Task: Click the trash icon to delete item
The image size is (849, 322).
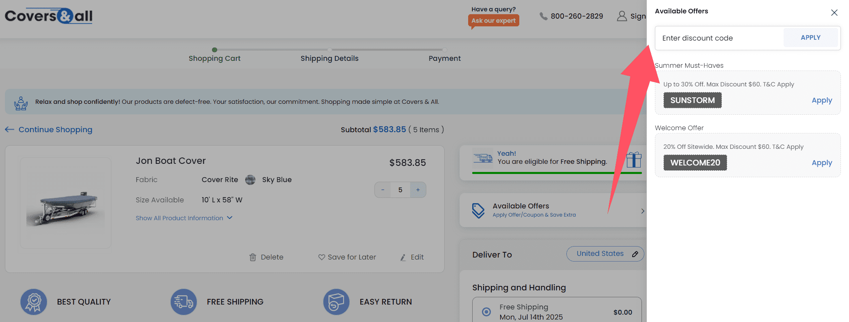Action: click(253, 257)
